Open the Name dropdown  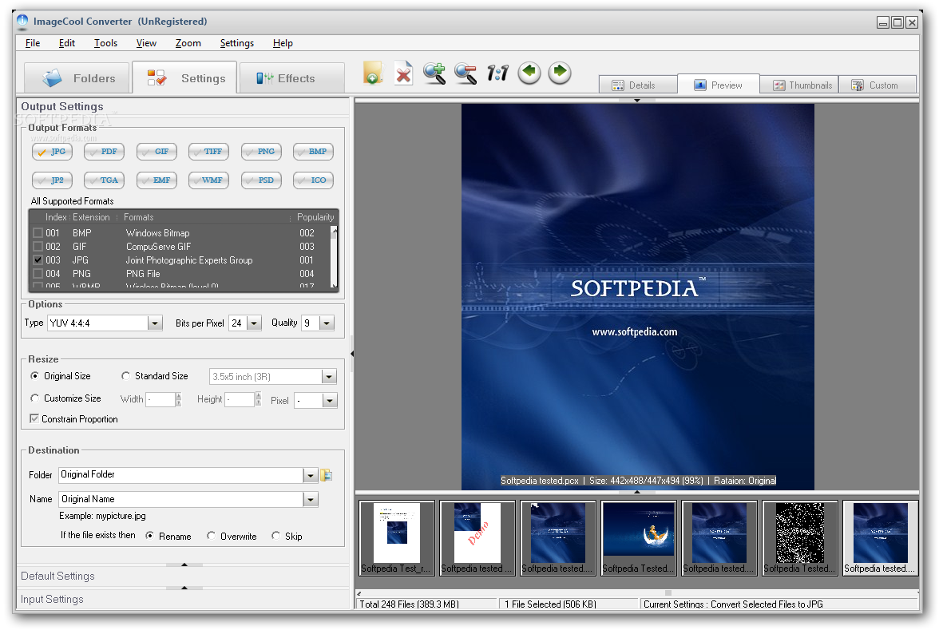pyautogui.click(x=310, y=500)
